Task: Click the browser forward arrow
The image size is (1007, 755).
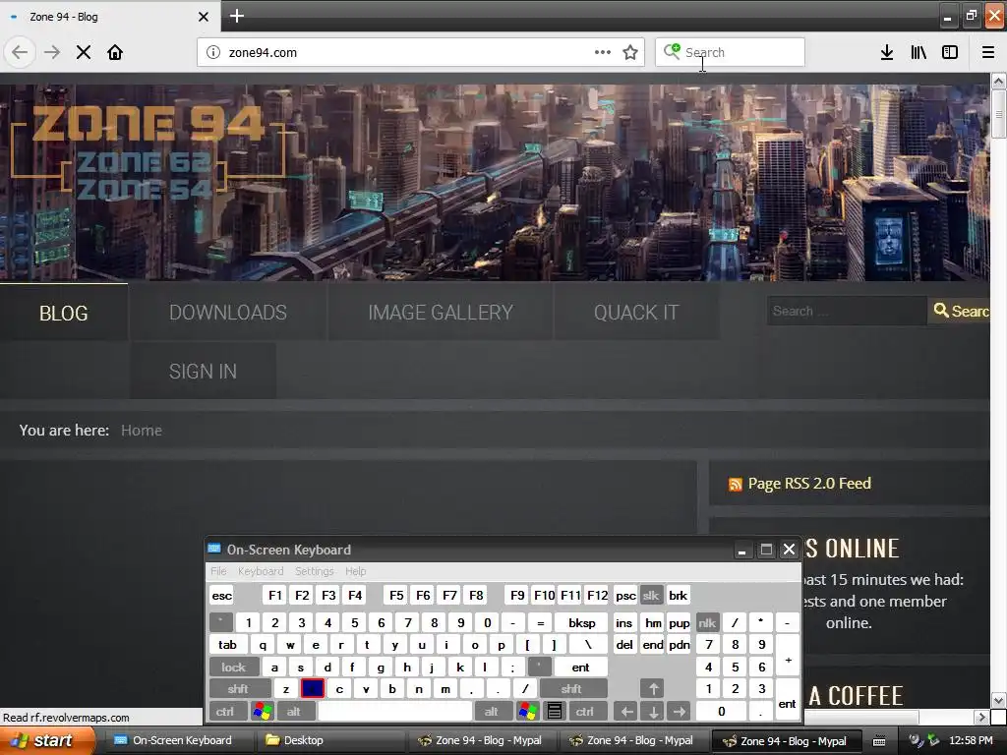Action: coord(52,52)
